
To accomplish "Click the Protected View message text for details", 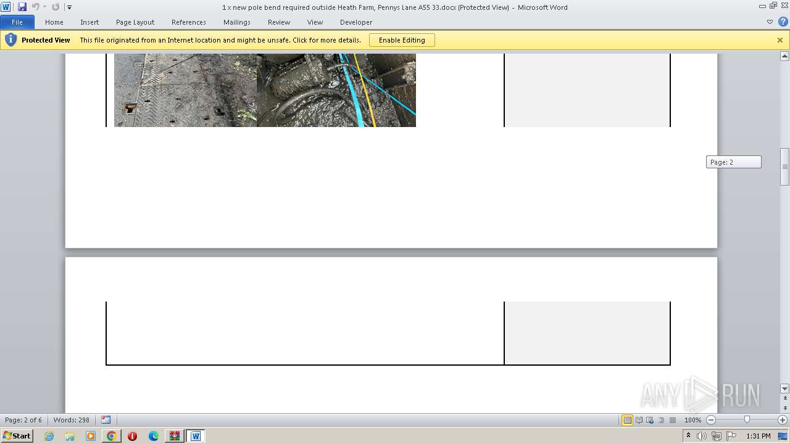I will pos(220,40).
